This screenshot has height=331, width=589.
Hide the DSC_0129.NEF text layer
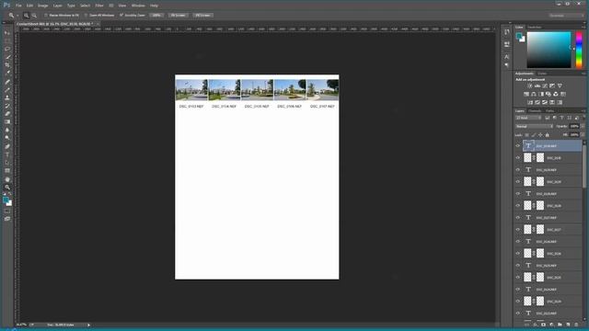coord(518,169)
